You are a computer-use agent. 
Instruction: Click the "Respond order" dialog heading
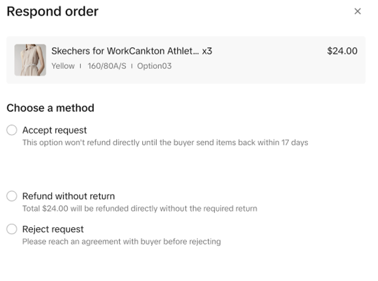pos(52,11)
